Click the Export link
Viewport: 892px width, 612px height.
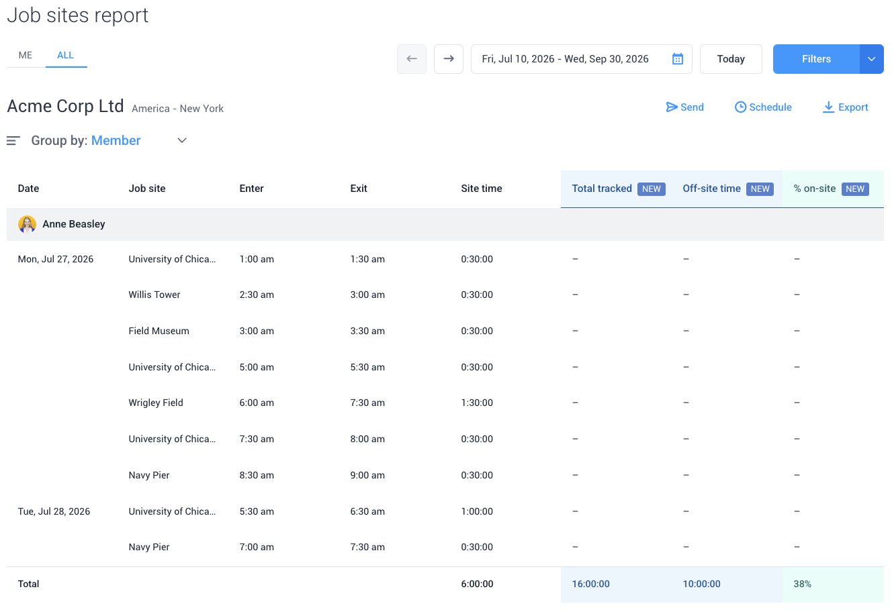[x=846, y=107]
